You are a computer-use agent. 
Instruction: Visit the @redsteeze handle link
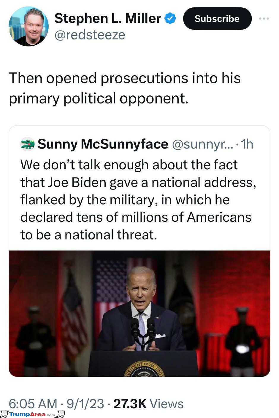coord(90,35)
